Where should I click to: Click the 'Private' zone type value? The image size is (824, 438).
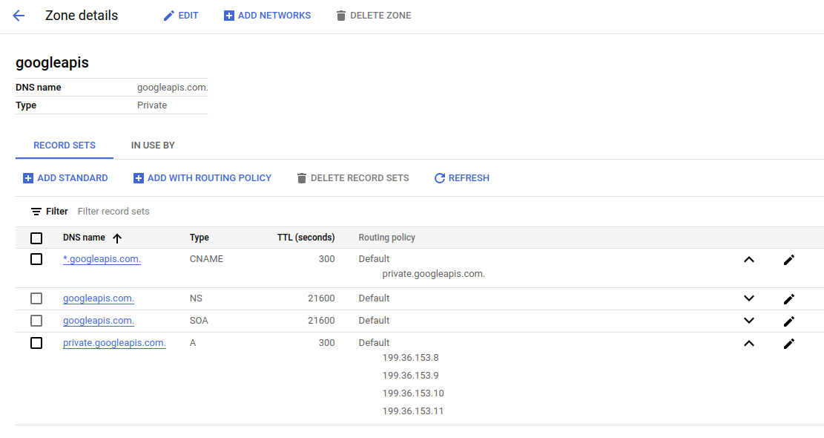click(x=152, y=105)
